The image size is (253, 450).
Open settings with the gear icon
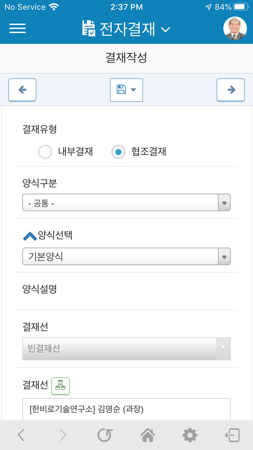click(x=190, y=435)
